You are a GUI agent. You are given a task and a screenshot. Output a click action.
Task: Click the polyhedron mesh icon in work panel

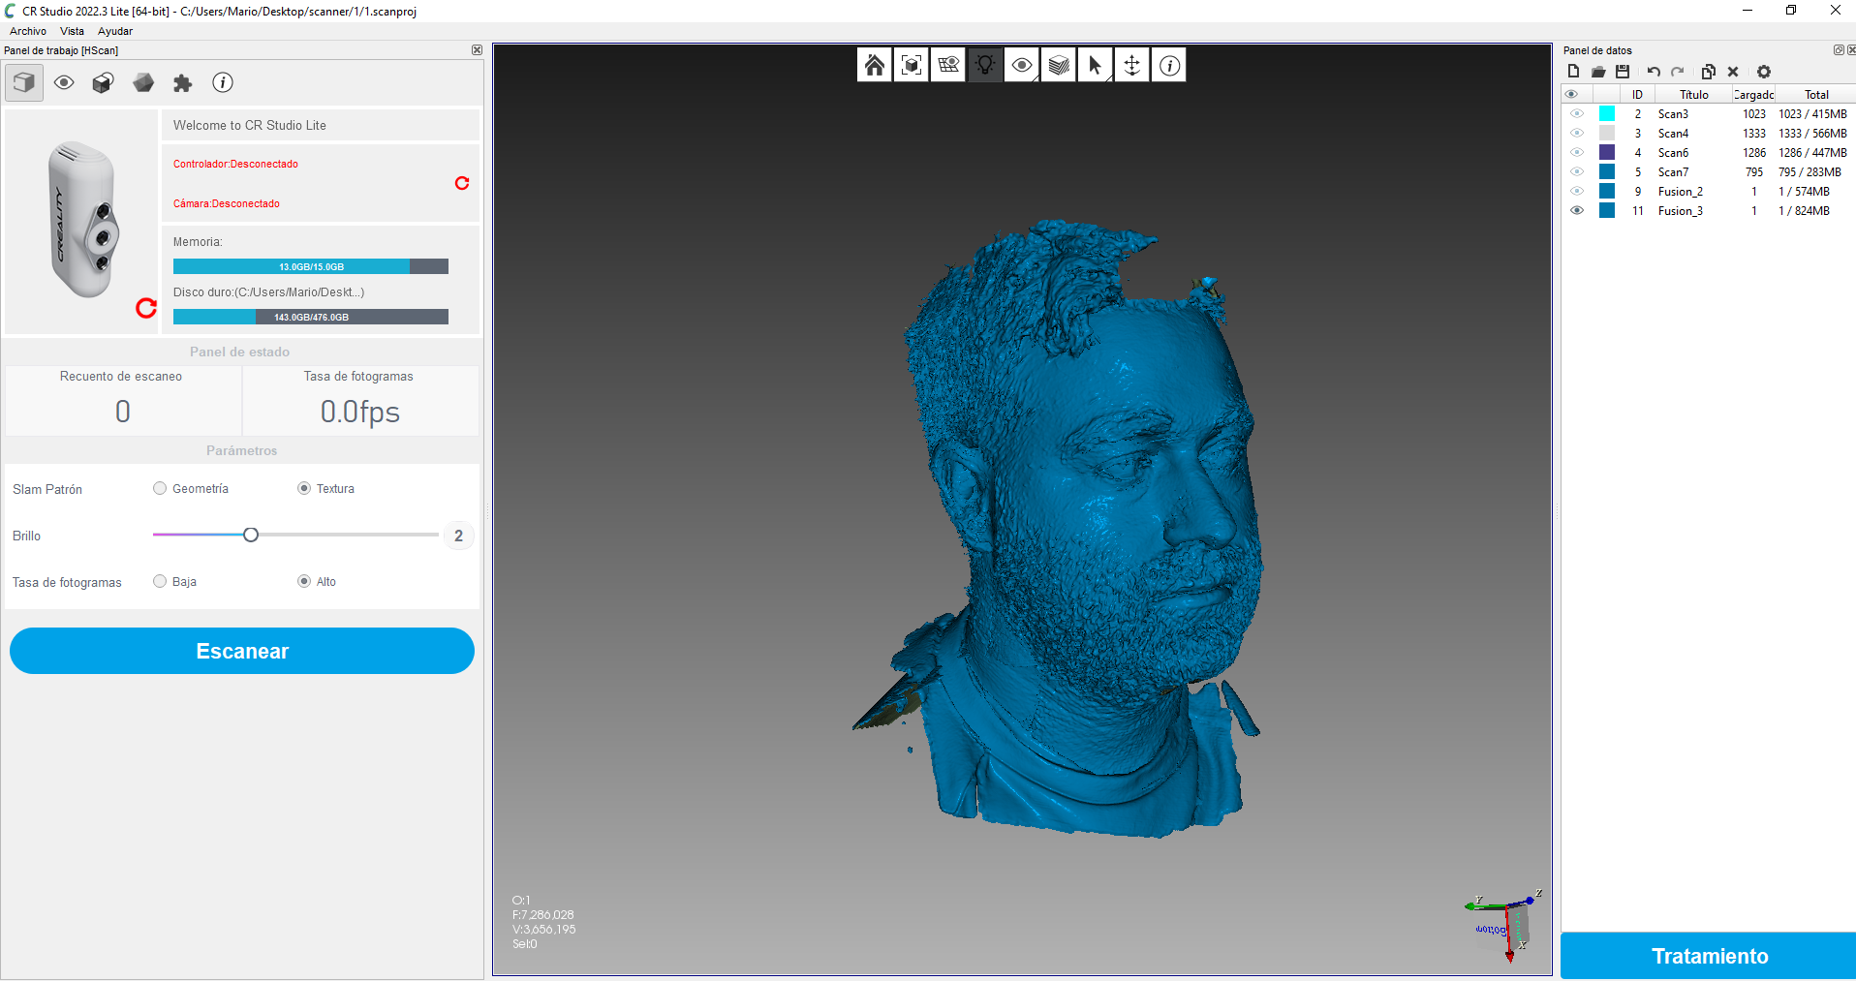(x=143, y=83)
